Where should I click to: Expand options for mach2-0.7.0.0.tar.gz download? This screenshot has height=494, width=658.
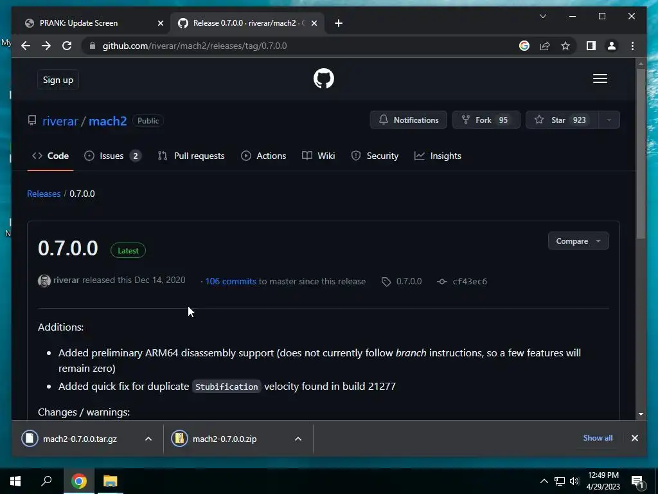click(x=148, y=439)
